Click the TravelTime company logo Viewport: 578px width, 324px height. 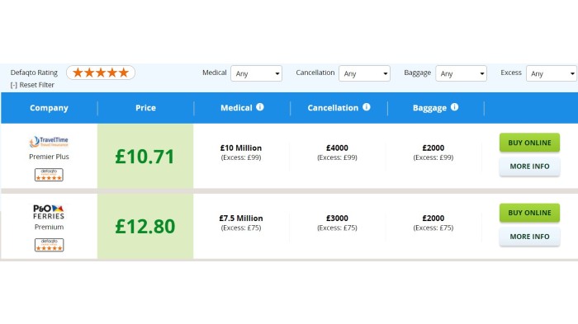tap(49, 142)
